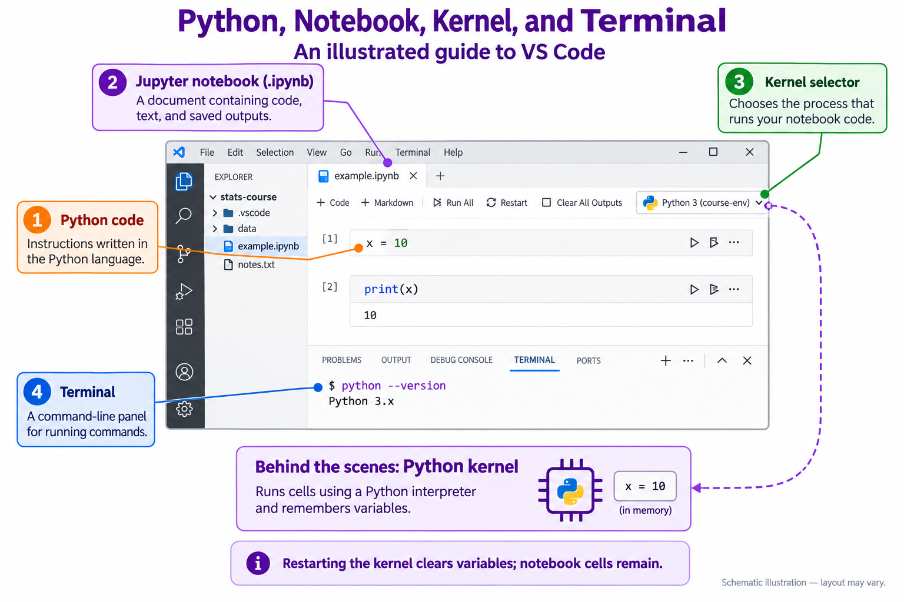Click Run All in the notebook toolbar
Viewport: 904px width, 602px height.
pos(453,203)
